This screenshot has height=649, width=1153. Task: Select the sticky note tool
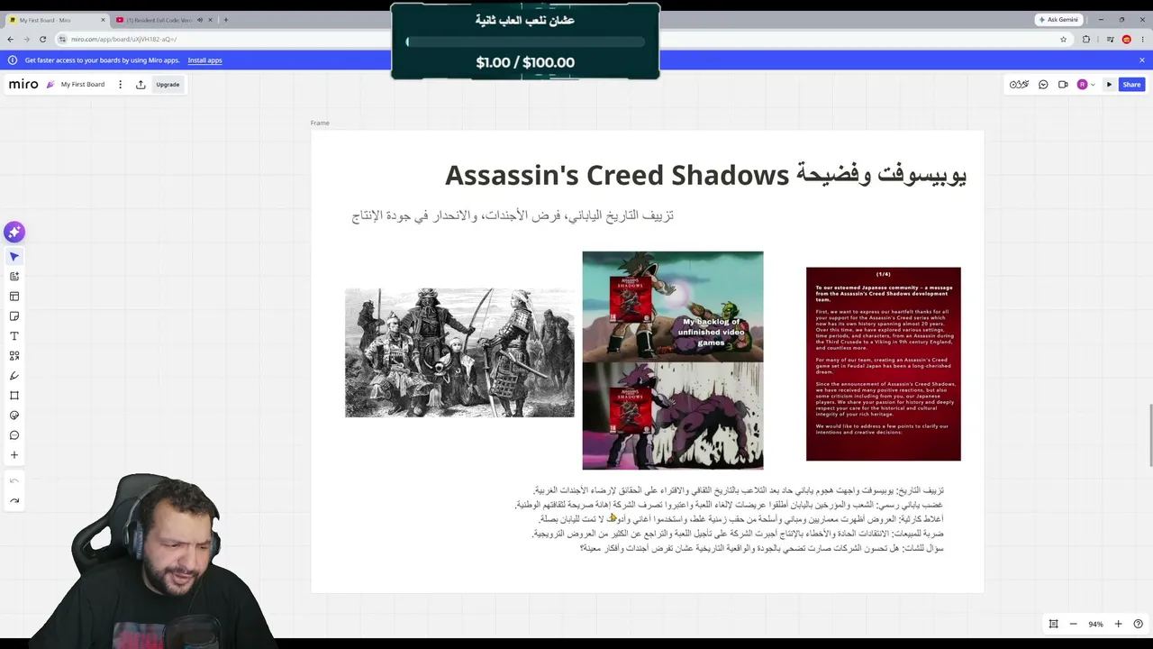[x=14, y=316]
